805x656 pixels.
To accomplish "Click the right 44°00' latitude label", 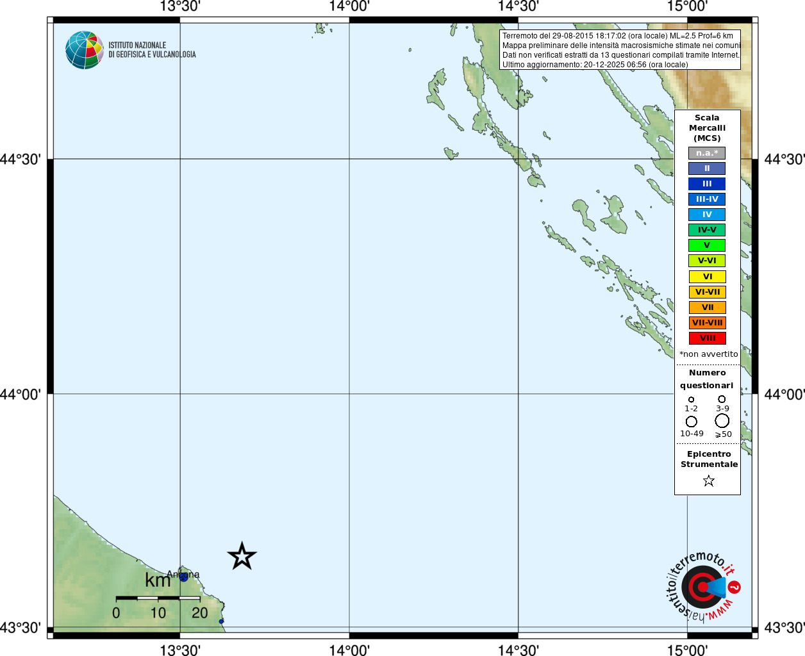I will 784,395.
